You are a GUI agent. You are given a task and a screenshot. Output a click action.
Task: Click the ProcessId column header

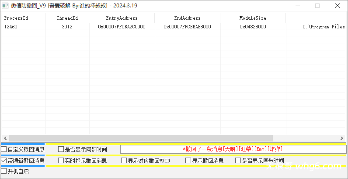(x=23, y=18)
